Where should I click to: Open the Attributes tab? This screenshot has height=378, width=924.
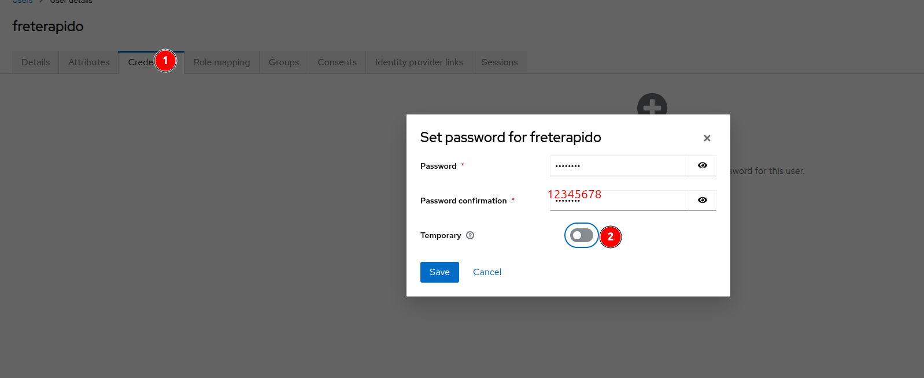[x=88, y=62]
